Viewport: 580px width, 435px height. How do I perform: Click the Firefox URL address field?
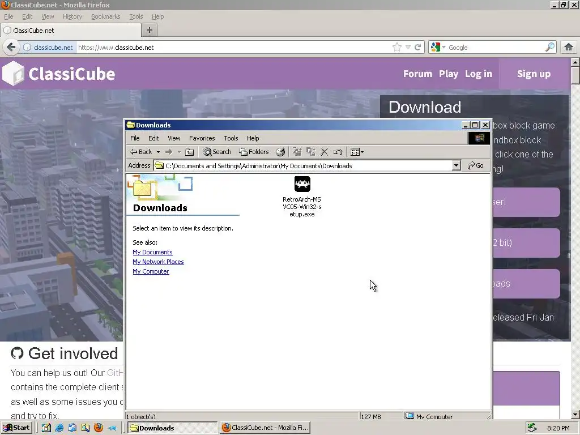[233, 48]
